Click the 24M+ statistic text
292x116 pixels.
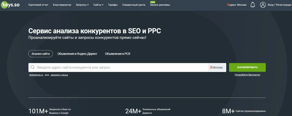[133, 111]
